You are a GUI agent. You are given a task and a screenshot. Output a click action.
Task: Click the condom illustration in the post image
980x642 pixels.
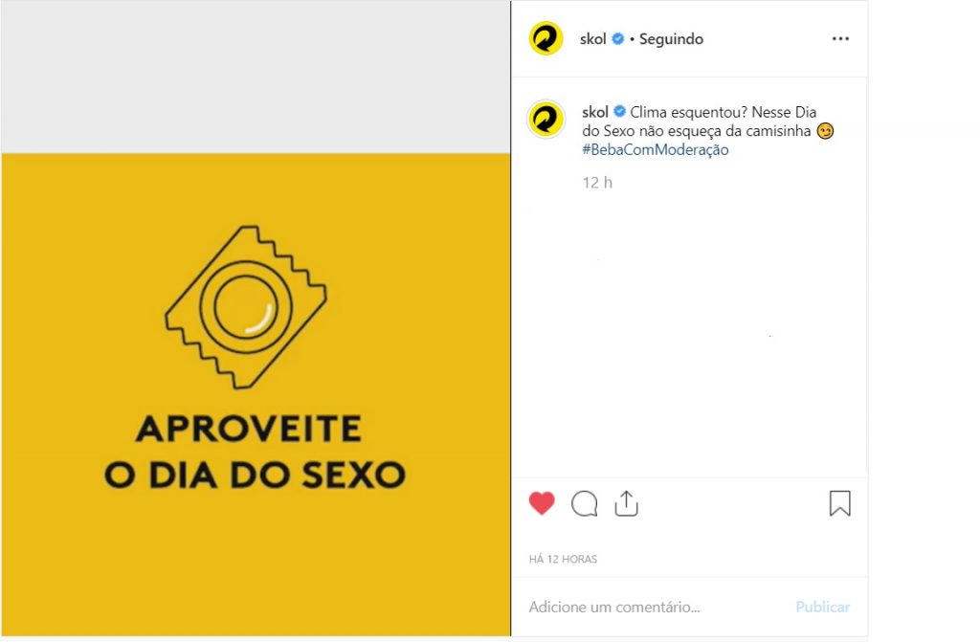(246, 307)
